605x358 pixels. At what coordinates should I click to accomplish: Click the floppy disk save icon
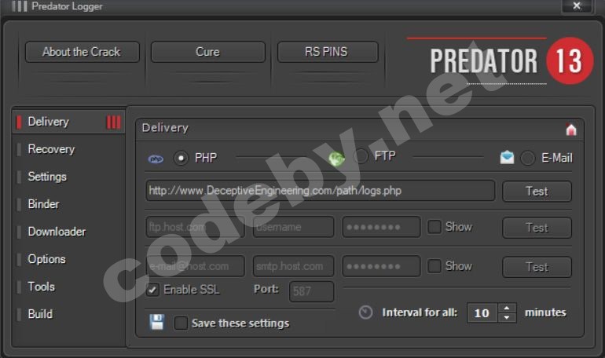pos(157,322)
